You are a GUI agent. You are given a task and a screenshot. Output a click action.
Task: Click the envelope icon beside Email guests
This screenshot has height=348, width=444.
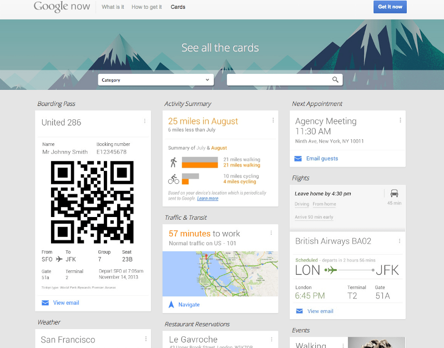[298, 159]
